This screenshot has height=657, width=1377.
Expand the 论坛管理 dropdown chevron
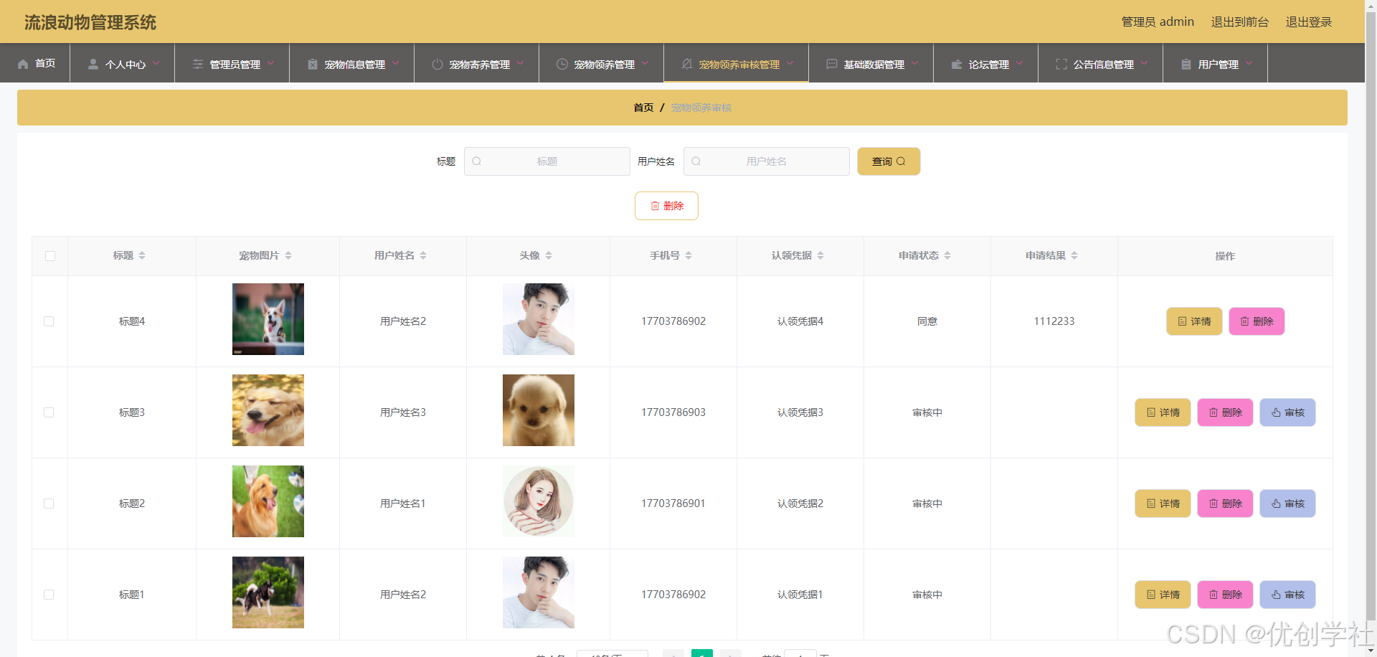(1020, 63)
